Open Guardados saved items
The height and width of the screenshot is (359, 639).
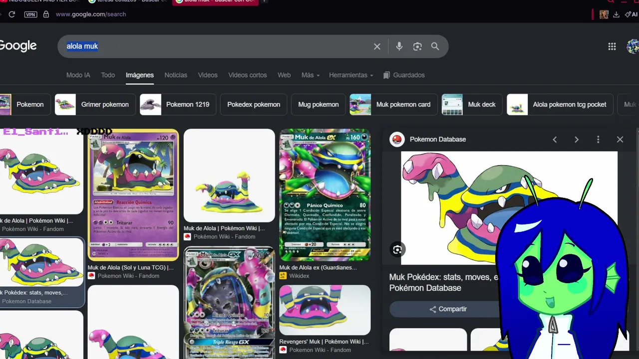point(404,75)
